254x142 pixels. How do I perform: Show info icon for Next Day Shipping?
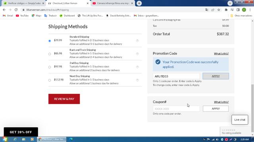[137, 80]
